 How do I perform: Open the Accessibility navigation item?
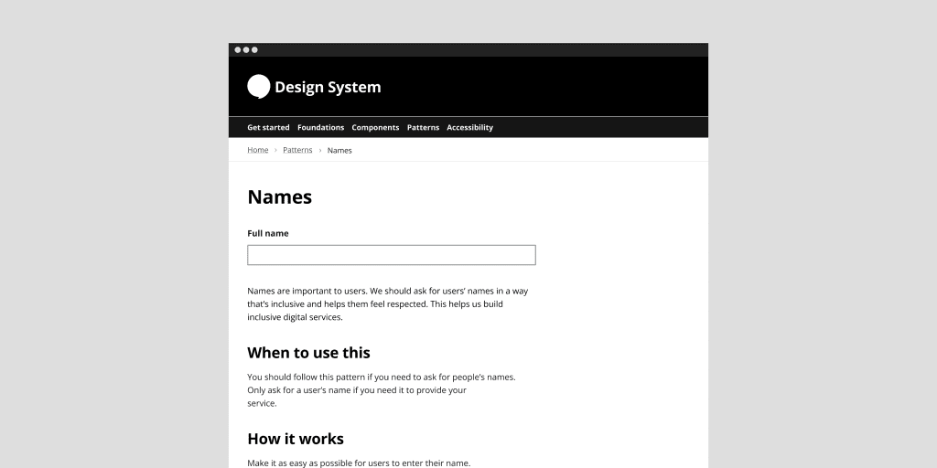click(469, 128)
